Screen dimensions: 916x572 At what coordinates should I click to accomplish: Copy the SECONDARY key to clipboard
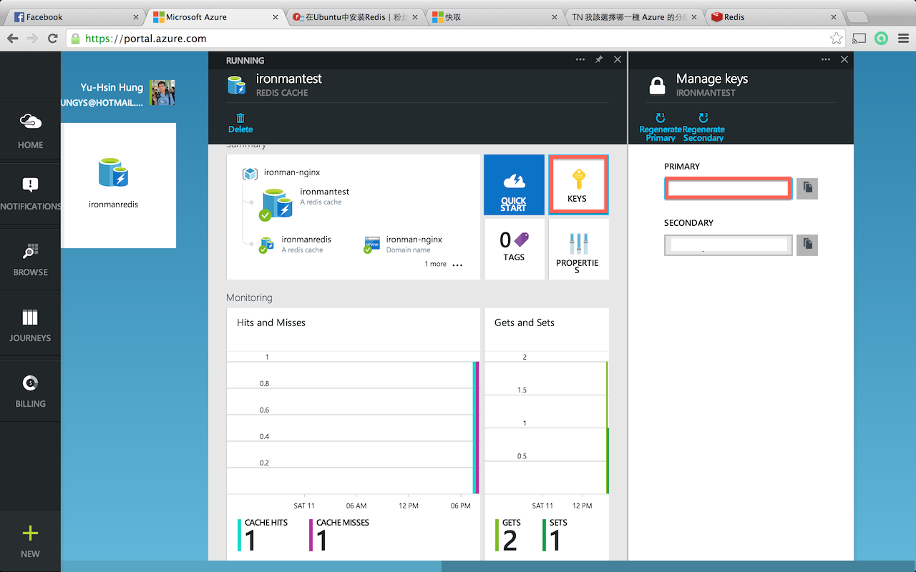point(807,245)
